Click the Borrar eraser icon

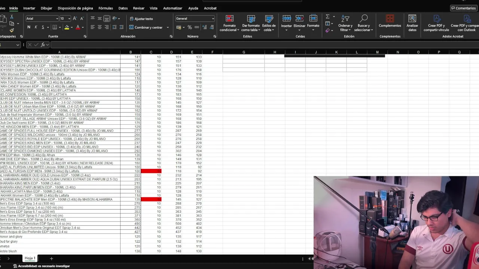point(327,30)
